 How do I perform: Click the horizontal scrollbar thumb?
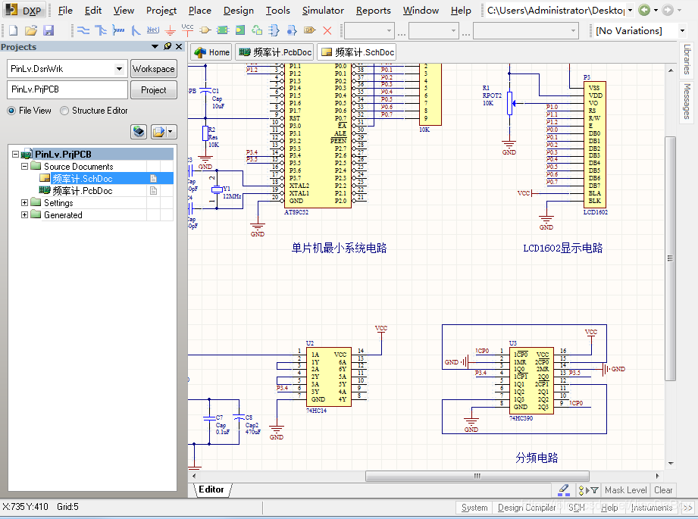tap(477, 477)
